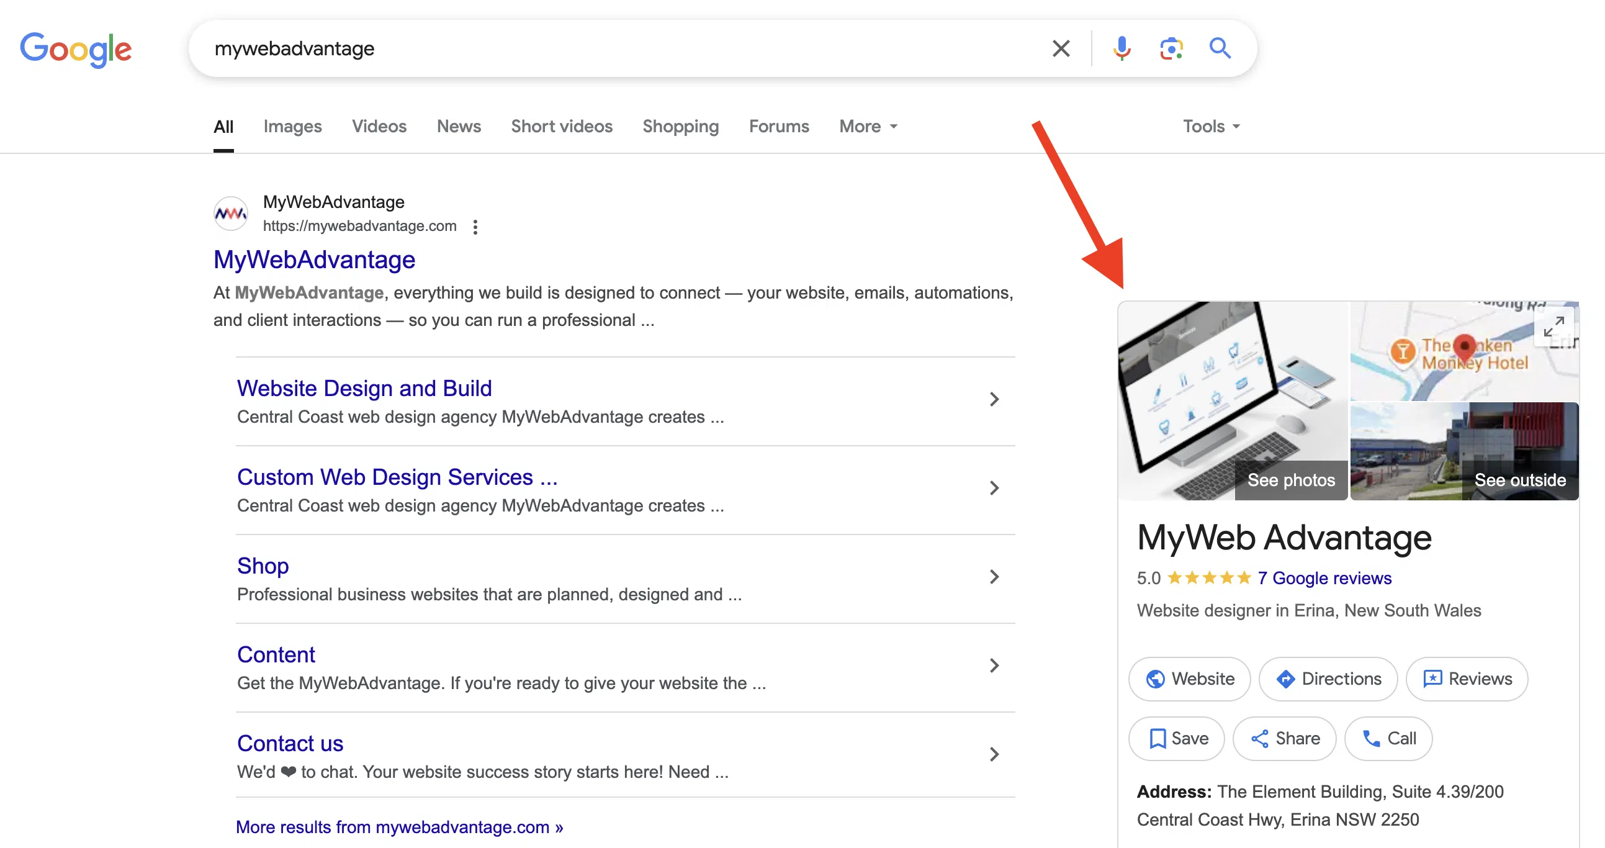Click Website designer in Erina description
1605x848 pixels.
tap(1308, 611)
